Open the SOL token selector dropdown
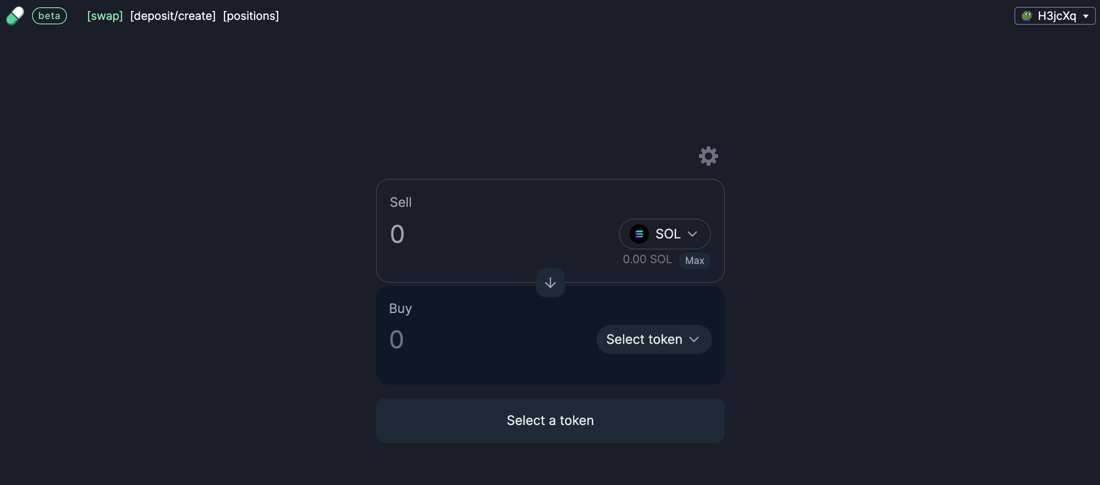Screen dimensions: 1100x485 [x=664, y=234]
